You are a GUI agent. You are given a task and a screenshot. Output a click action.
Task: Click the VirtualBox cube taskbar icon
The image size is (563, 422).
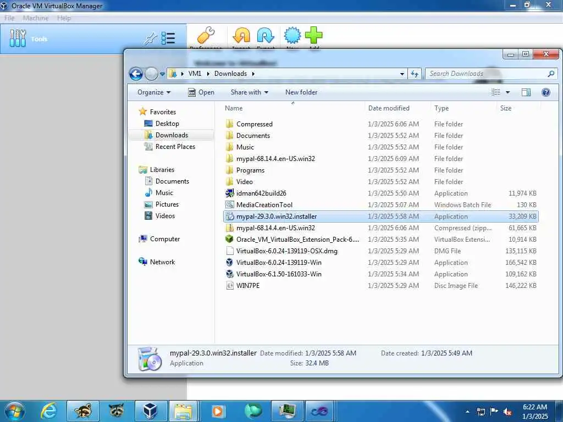coord(151,411)
